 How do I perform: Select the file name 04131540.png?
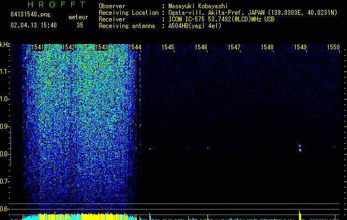[30, 14]
